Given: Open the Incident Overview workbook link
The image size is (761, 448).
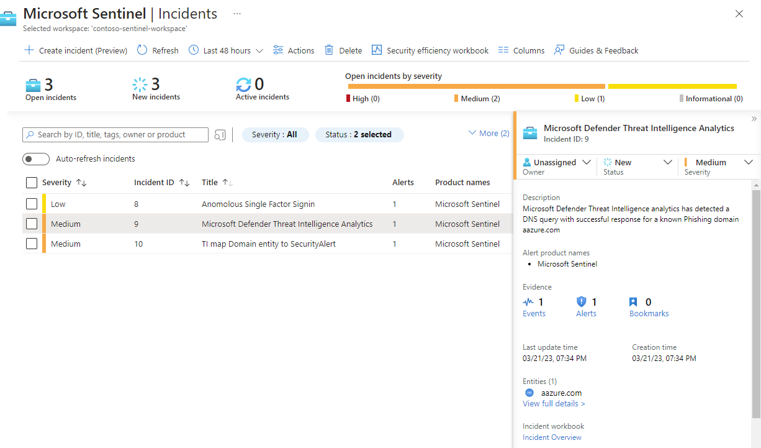Looking at the screenshot, I should (x=552, y=437).
